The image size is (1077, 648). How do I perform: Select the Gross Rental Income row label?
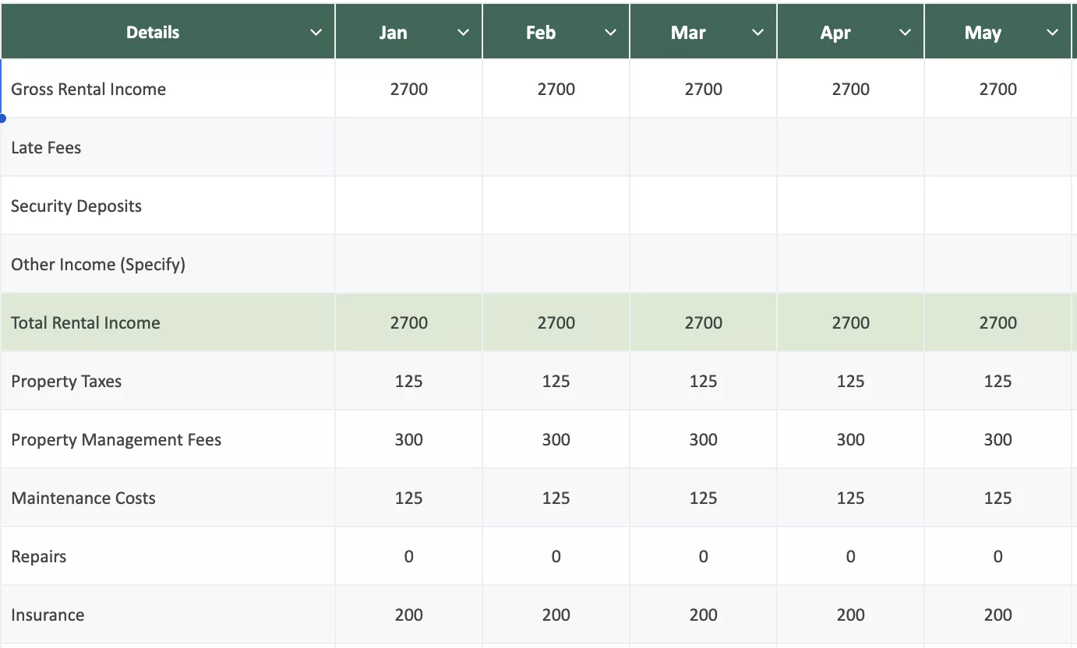[88, 89]
